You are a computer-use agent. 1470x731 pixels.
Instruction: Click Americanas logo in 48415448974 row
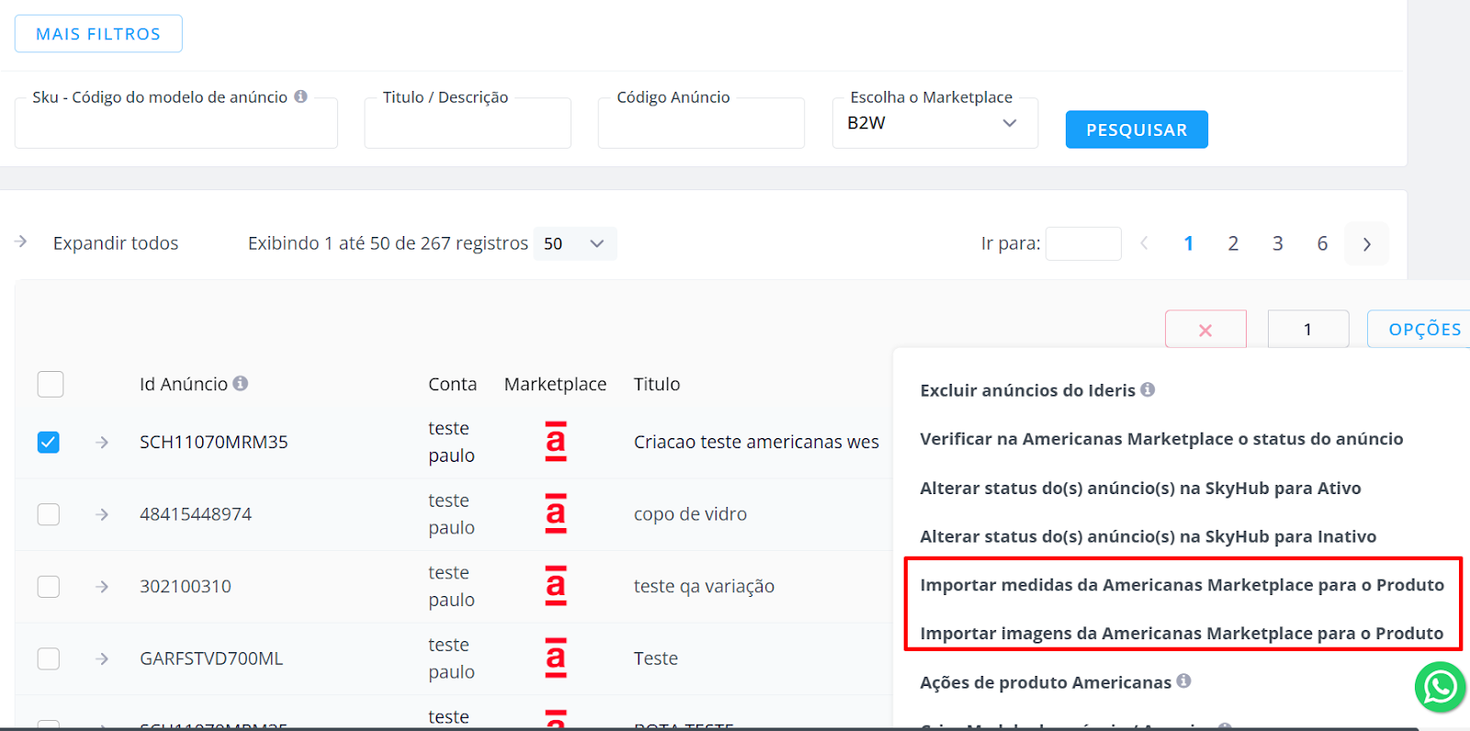pos(556,513)
